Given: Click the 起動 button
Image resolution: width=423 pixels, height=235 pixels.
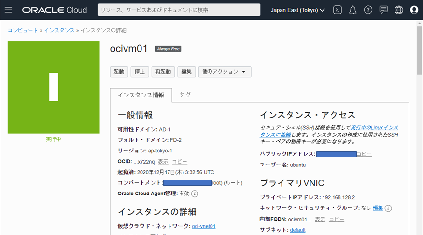Looking at the screenshot, I should click(119, 72).
